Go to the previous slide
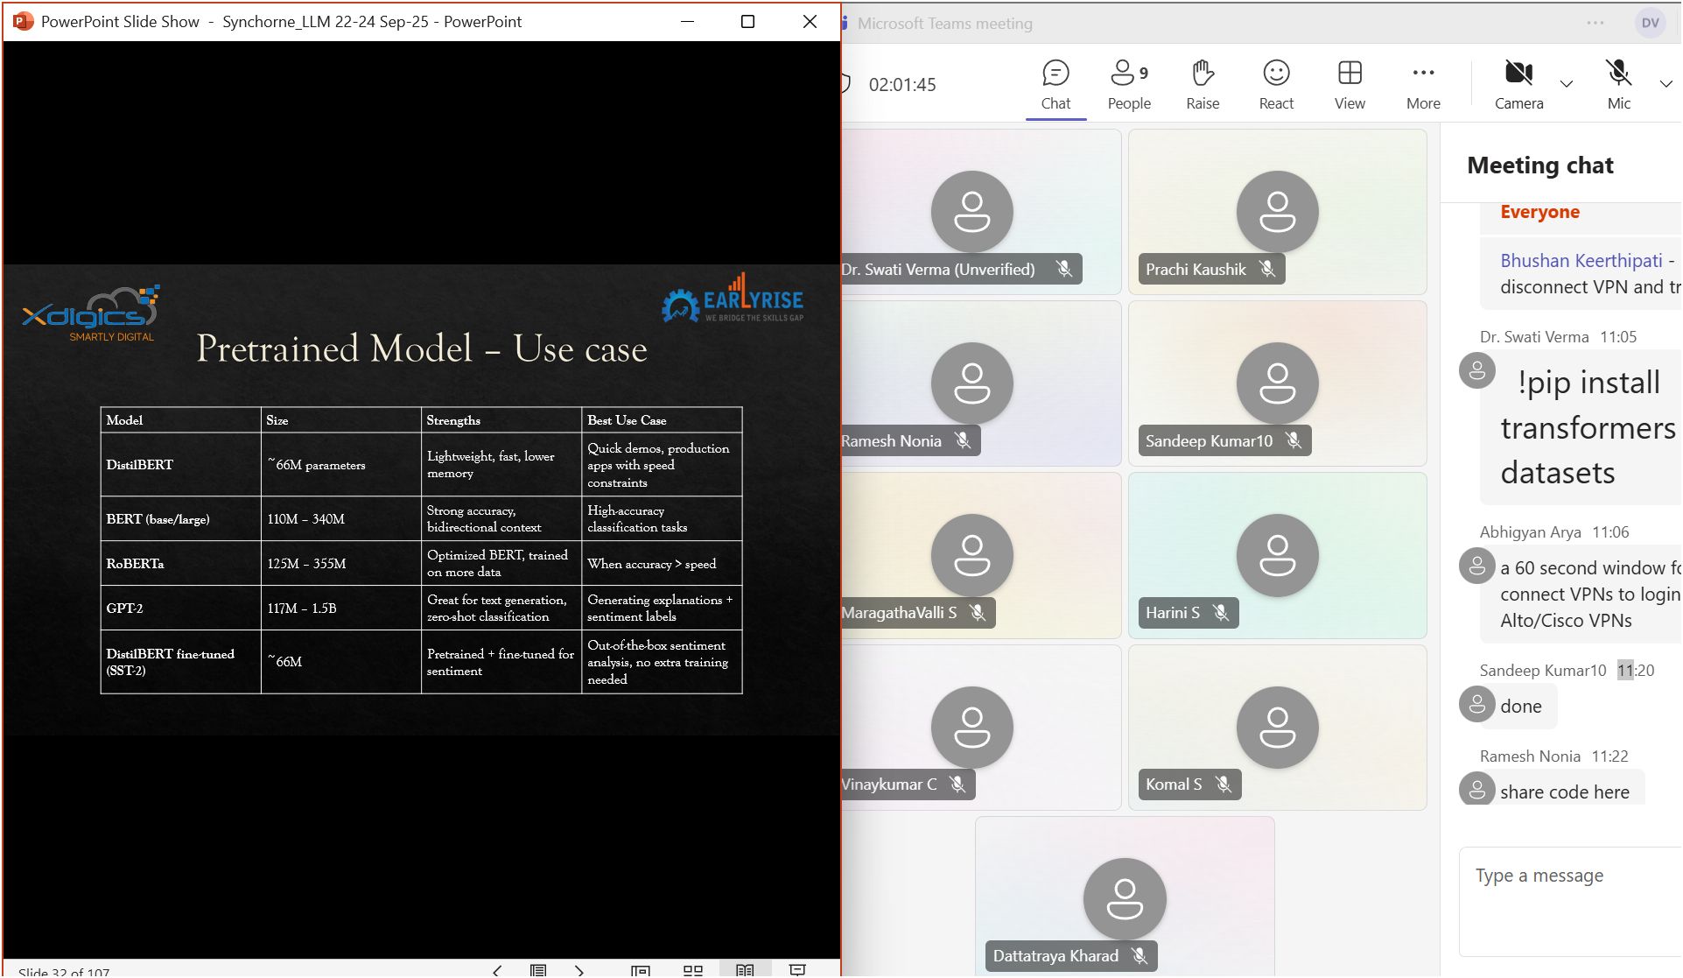 [497, 970]
